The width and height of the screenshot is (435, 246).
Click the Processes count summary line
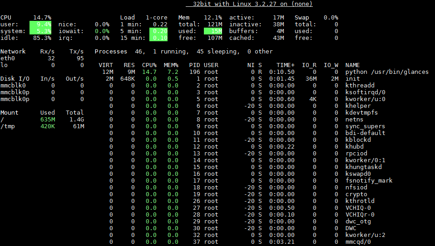[183, 52]
